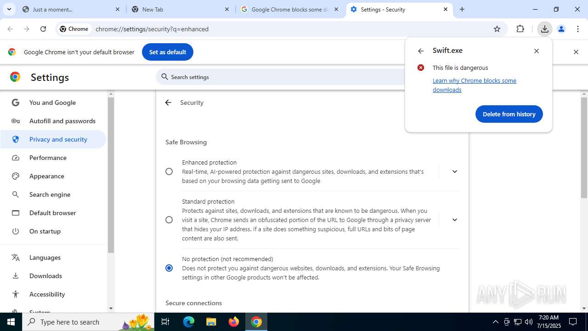
Task: Click the tab search dropdown arrow
Action: (x=9, y=9)
